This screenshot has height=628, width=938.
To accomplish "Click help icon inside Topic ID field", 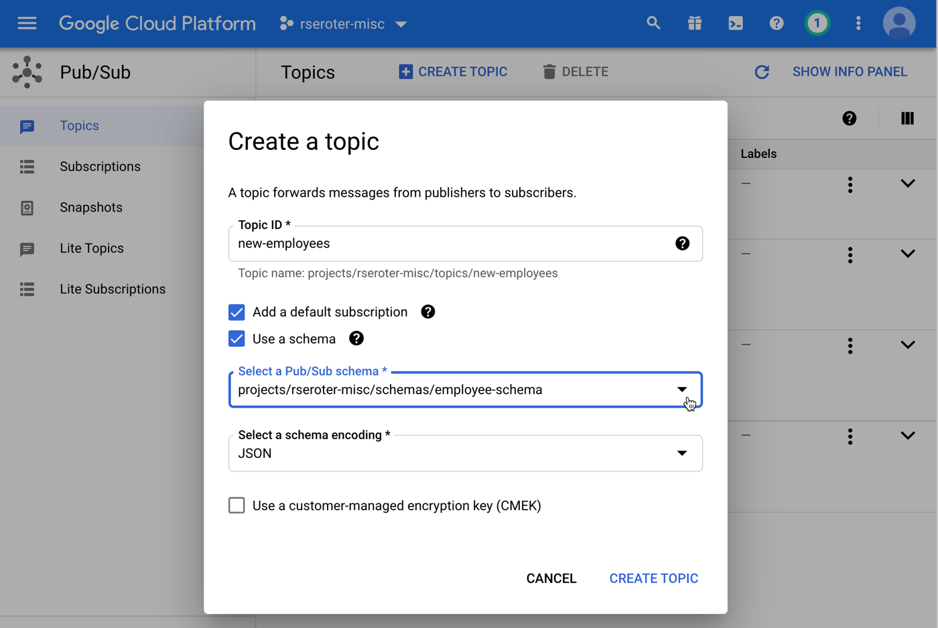I will [x=682, y=244].
